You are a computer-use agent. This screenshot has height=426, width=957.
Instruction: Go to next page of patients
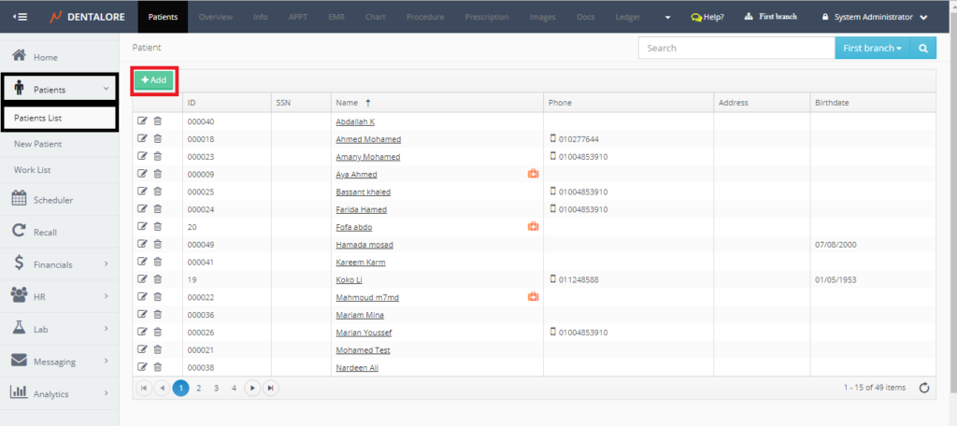tap(252, 388)
